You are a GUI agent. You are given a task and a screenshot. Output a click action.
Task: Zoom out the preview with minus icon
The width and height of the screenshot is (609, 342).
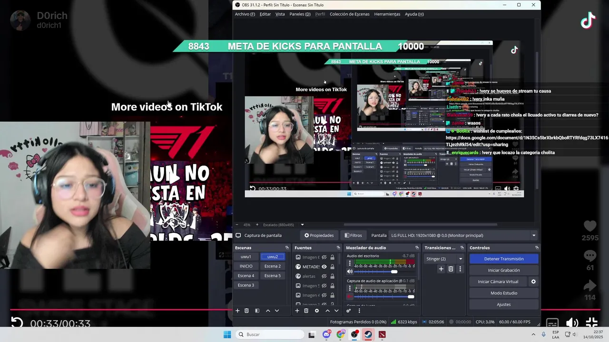(x=237, y=225)
